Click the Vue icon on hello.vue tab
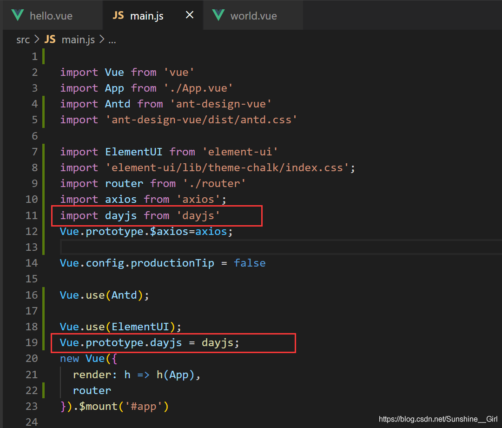This screenshot has height=428, width=502. (18, 15)
